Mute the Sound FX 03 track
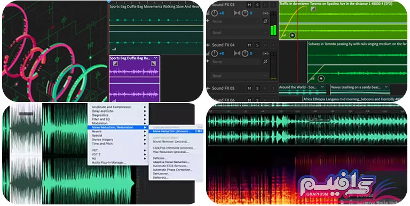410x206 pixels. tap(249, 5)
